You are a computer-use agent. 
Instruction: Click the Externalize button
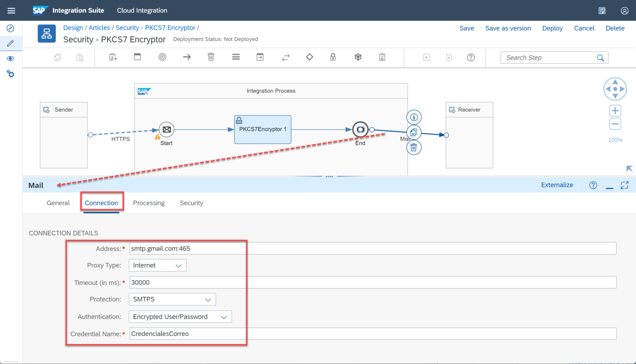coord(557,185)
